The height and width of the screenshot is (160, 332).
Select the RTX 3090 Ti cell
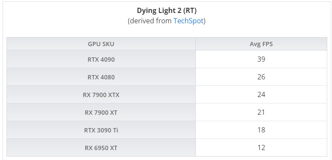pos(101,130)
